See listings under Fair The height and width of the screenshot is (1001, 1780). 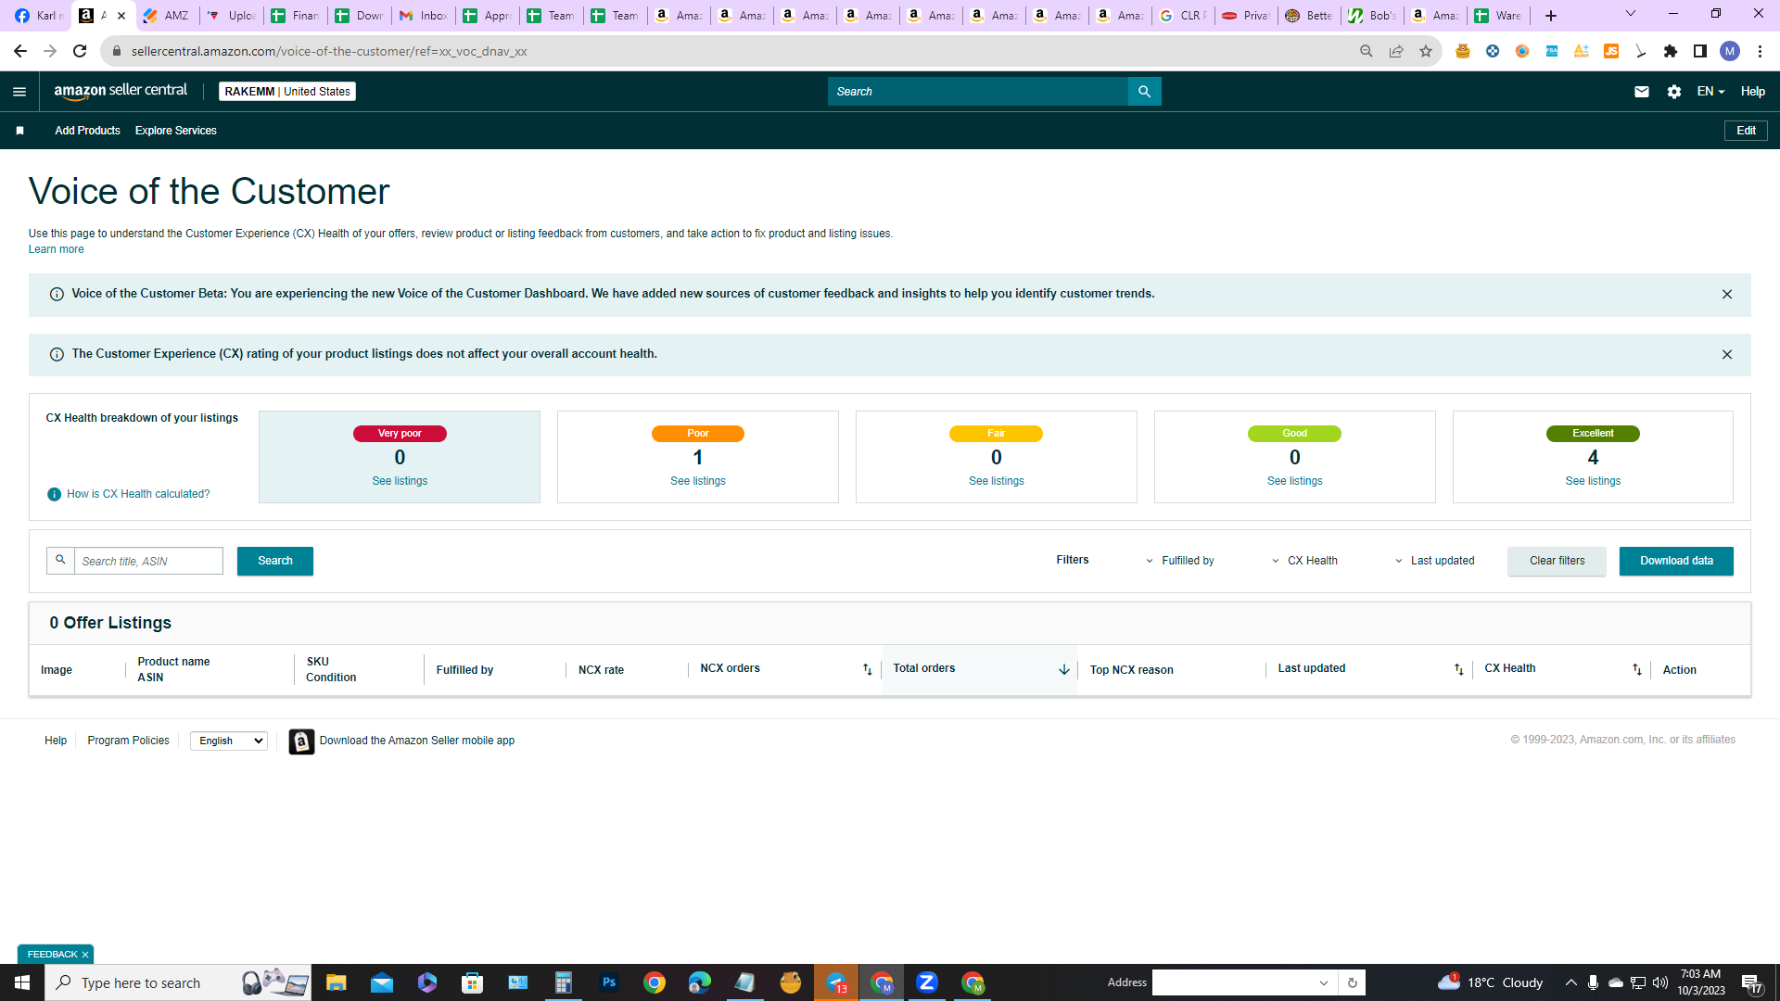(997, 481)
